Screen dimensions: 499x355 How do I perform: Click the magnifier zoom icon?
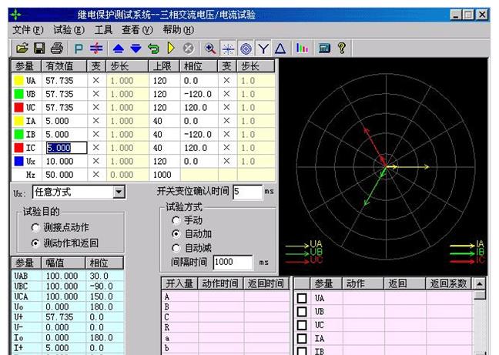[x=210, y=49]
